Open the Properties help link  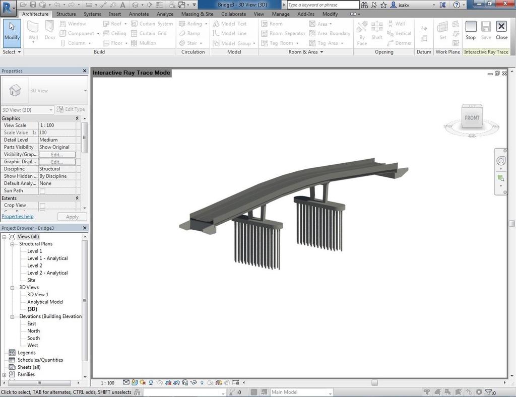pyautogui.click(x=18, y=217)
